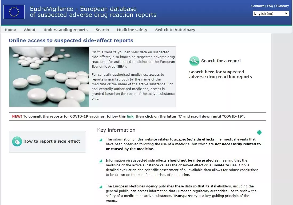293x205 pixels.
Task: Click bullet icon beside 'suspected side effects' paragraph
Action: (101, 139)
